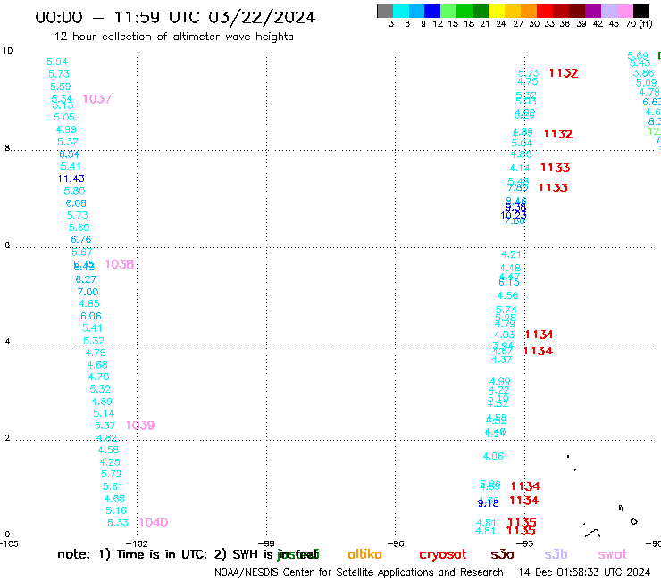Click the yellow swatch in the color scale
The height and width of the screenshot is (580, 661).
[497, 11]
